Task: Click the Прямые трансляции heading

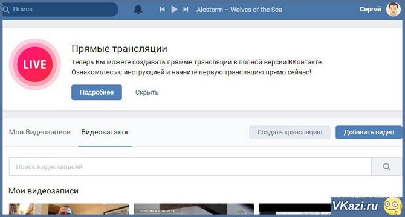Action: pyautogui.click(x=119, y=49)
